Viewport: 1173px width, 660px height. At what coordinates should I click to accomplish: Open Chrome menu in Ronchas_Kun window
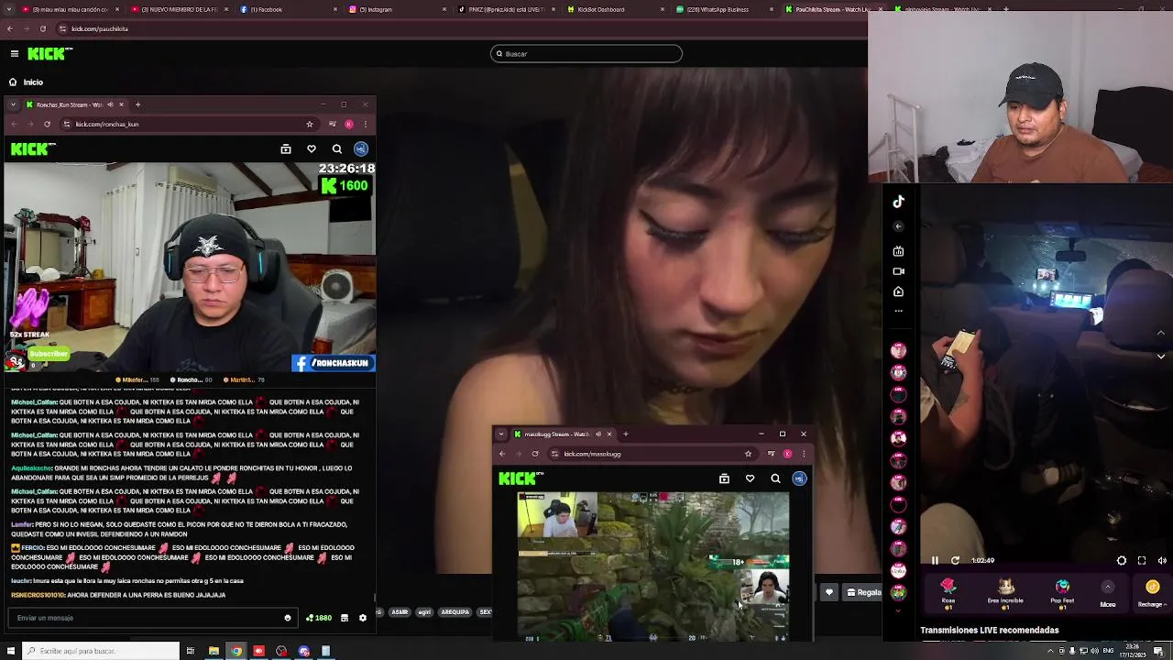pyautogui.click(x=365, y=124)
